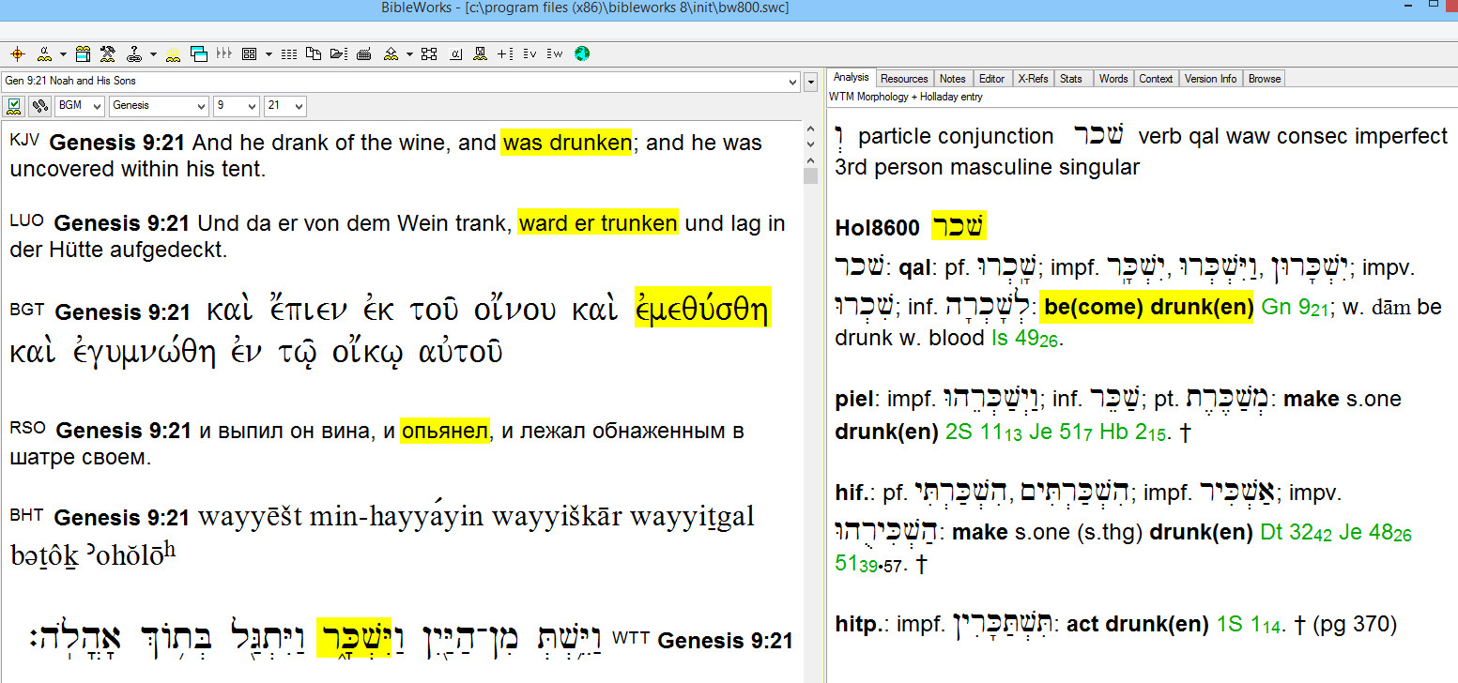Click the hammer and pick tools icon
Image resolution: width=1458 pixels, height=683 pixels.
tap(107, 53)
